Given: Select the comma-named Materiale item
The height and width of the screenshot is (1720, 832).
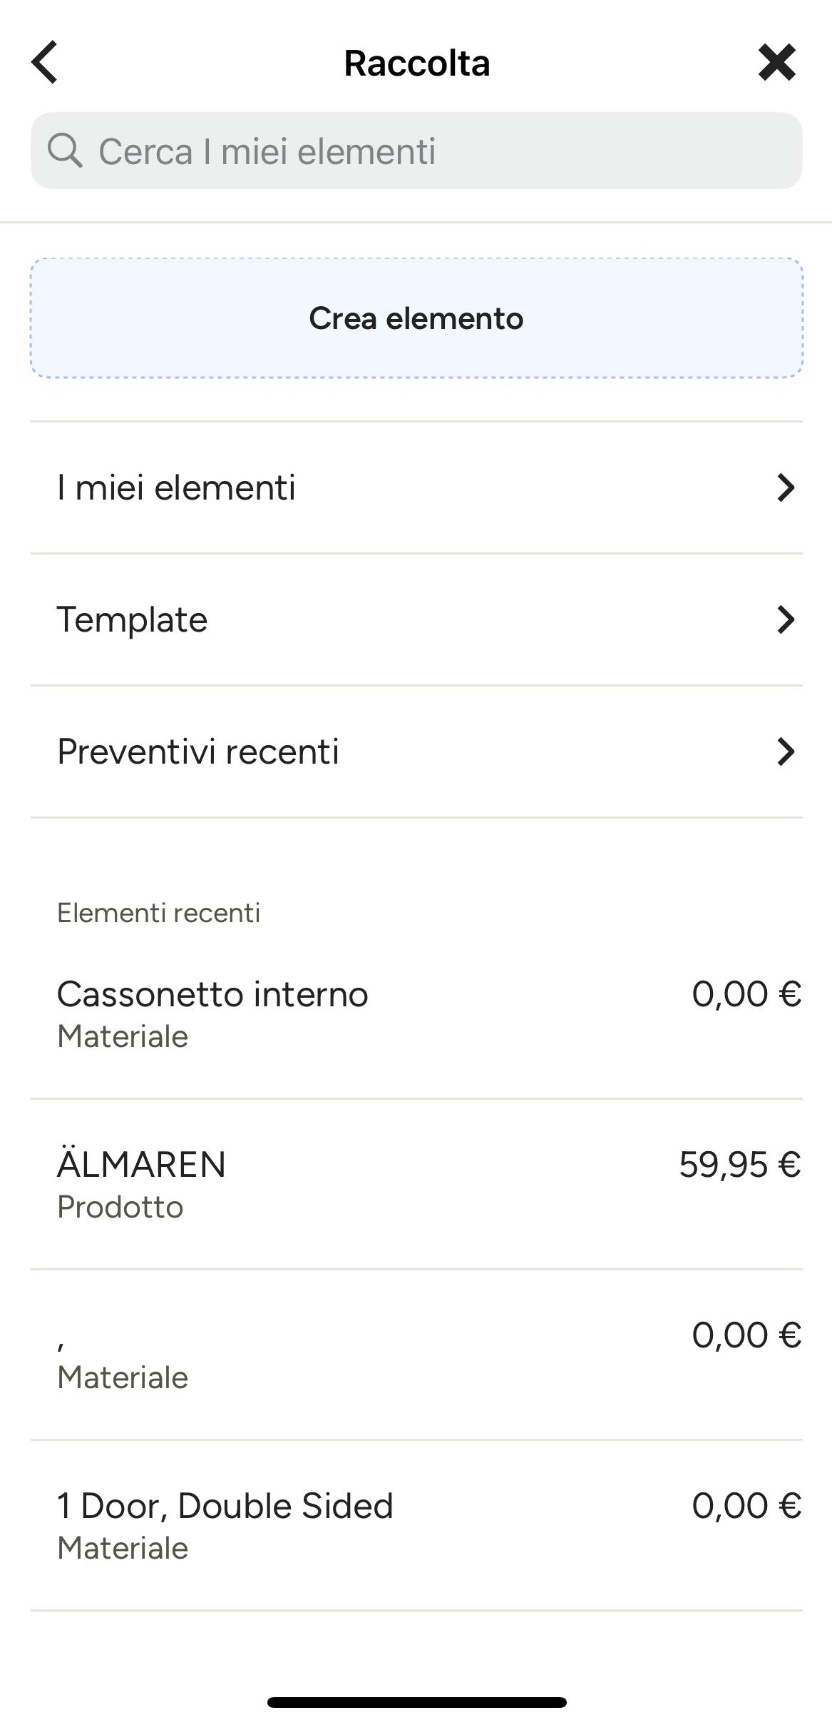Looking at the screenshot, I should [x=416, y=1355].
